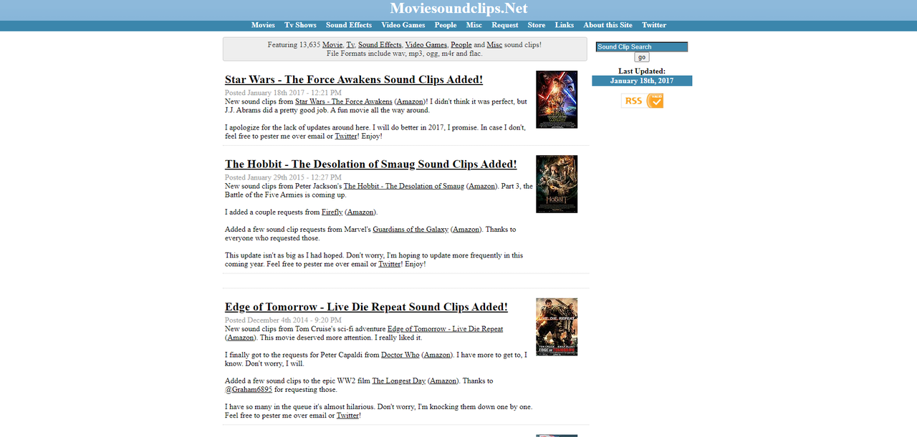This screenshot has height=437, width=917.
Task: Click 'Posted January 18th 2017 - 12:21 PM' text
Action: [x=283, y=93]
